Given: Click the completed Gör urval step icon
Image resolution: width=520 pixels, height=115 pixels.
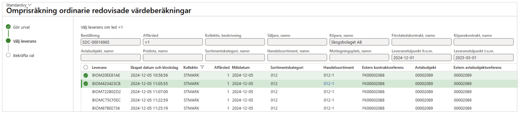Looking at the screenshot, I should tap(8, 27).
